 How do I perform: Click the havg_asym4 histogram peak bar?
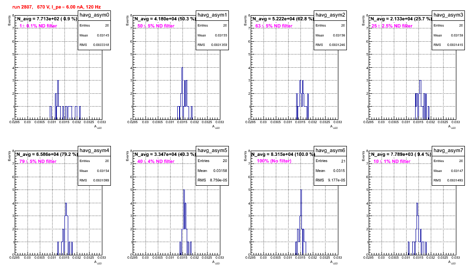pyautogui.click(x=66, y=229)
